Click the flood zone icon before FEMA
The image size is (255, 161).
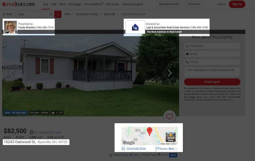[111, 155]
